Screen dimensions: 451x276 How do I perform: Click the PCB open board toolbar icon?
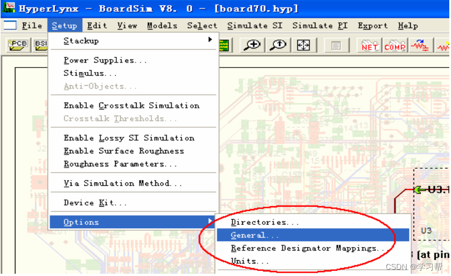19,45
